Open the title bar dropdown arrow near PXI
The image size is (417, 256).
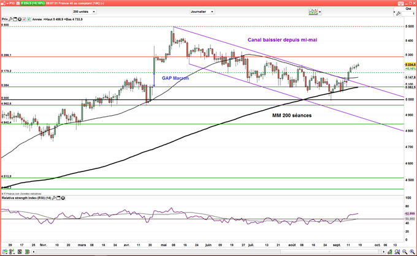(6, 3)
